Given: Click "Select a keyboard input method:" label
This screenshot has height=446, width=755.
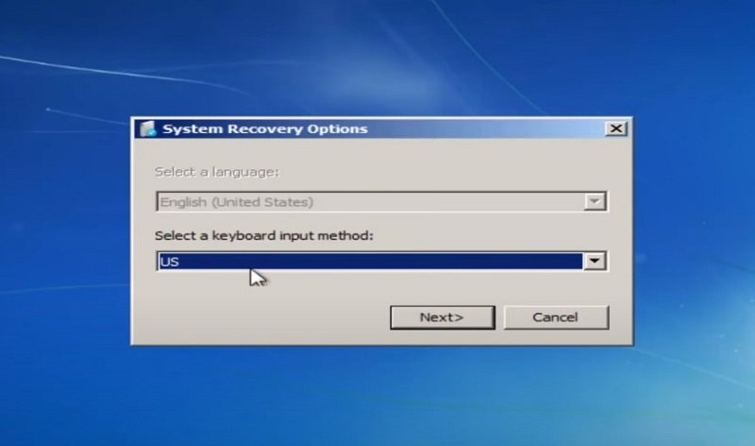Looking at the screenshot, I should point(264,235).
